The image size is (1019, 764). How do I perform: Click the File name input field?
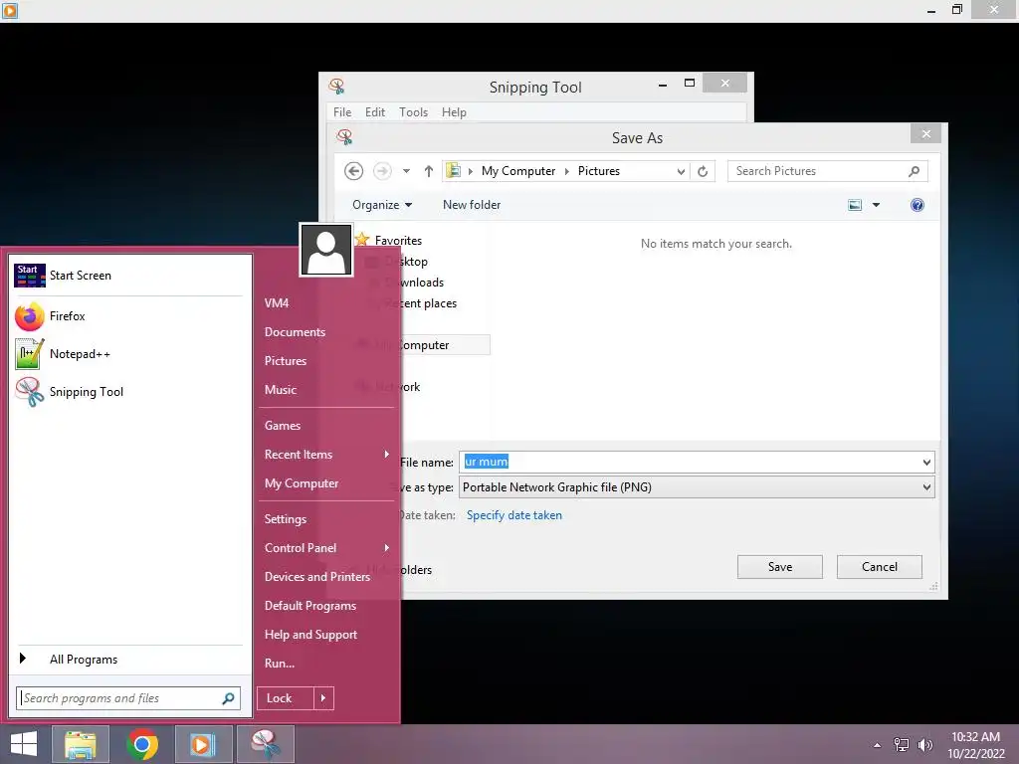coord(690,463)
